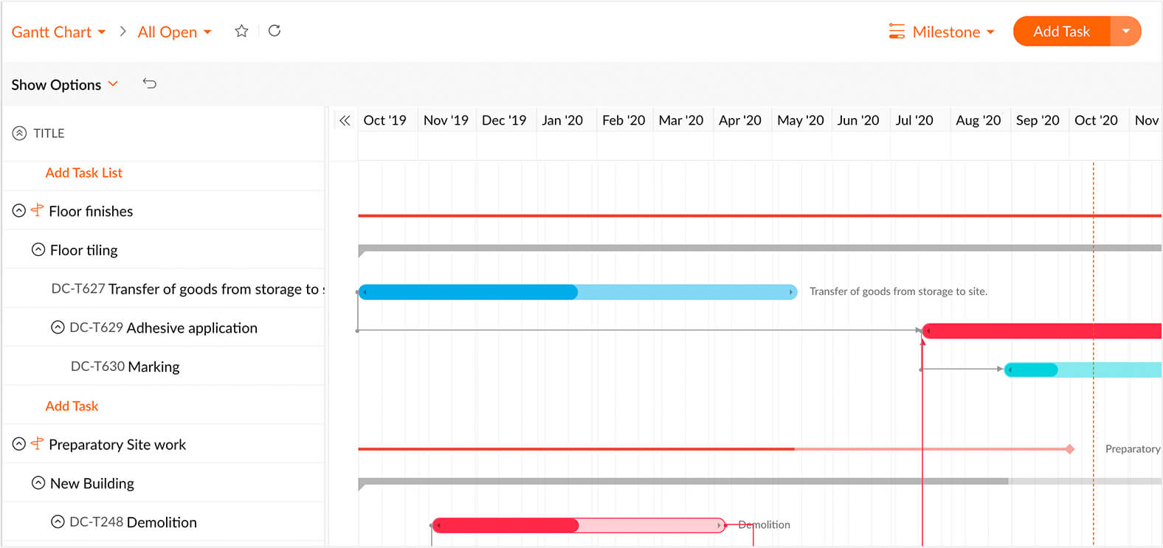The image size is (1163, 548).
Task: Click the collapse-all icon beside TITLE
Action: click(19, 133)
